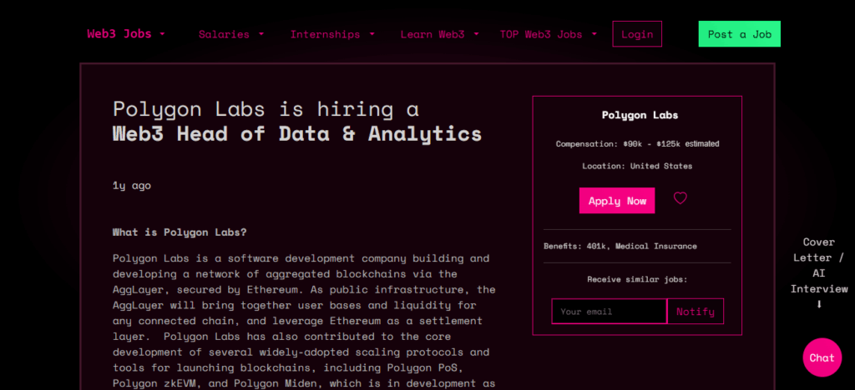Click the Notify button

(696, 312)
